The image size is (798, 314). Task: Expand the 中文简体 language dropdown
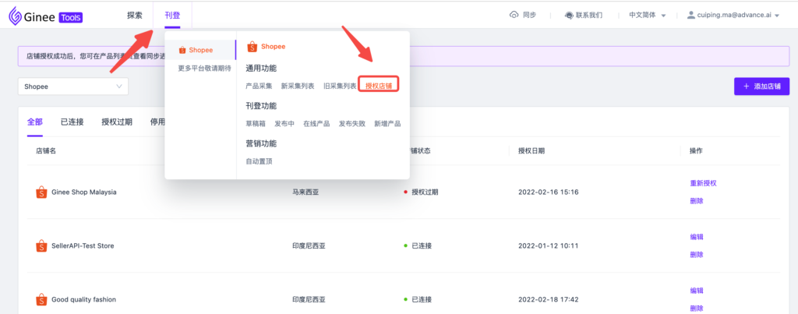tap(647, 16)
